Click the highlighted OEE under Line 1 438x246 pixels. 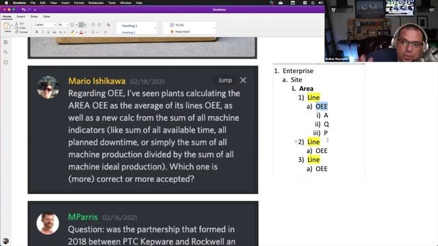[x=322, y=107]
